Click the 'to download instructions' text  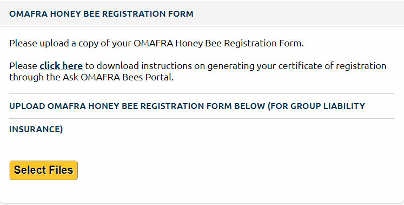[x=138, y=66]
